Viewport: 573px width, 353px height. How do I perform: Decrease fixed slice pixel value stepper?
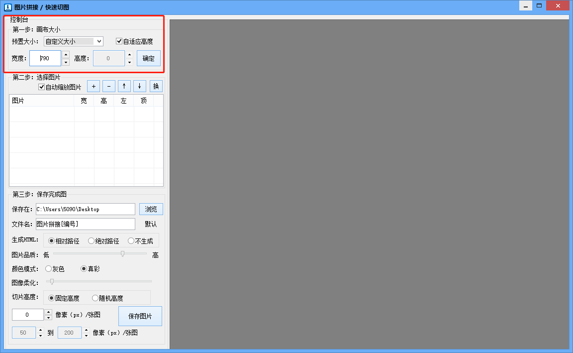(x=48, y=318)
